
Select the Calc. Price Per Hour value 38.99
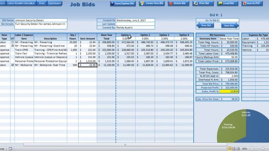coord(229,99)
